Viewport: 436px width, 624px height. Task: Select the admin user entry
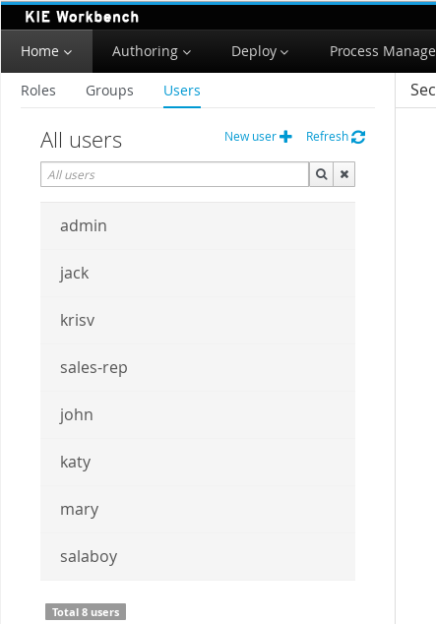[x=198, y=226]
